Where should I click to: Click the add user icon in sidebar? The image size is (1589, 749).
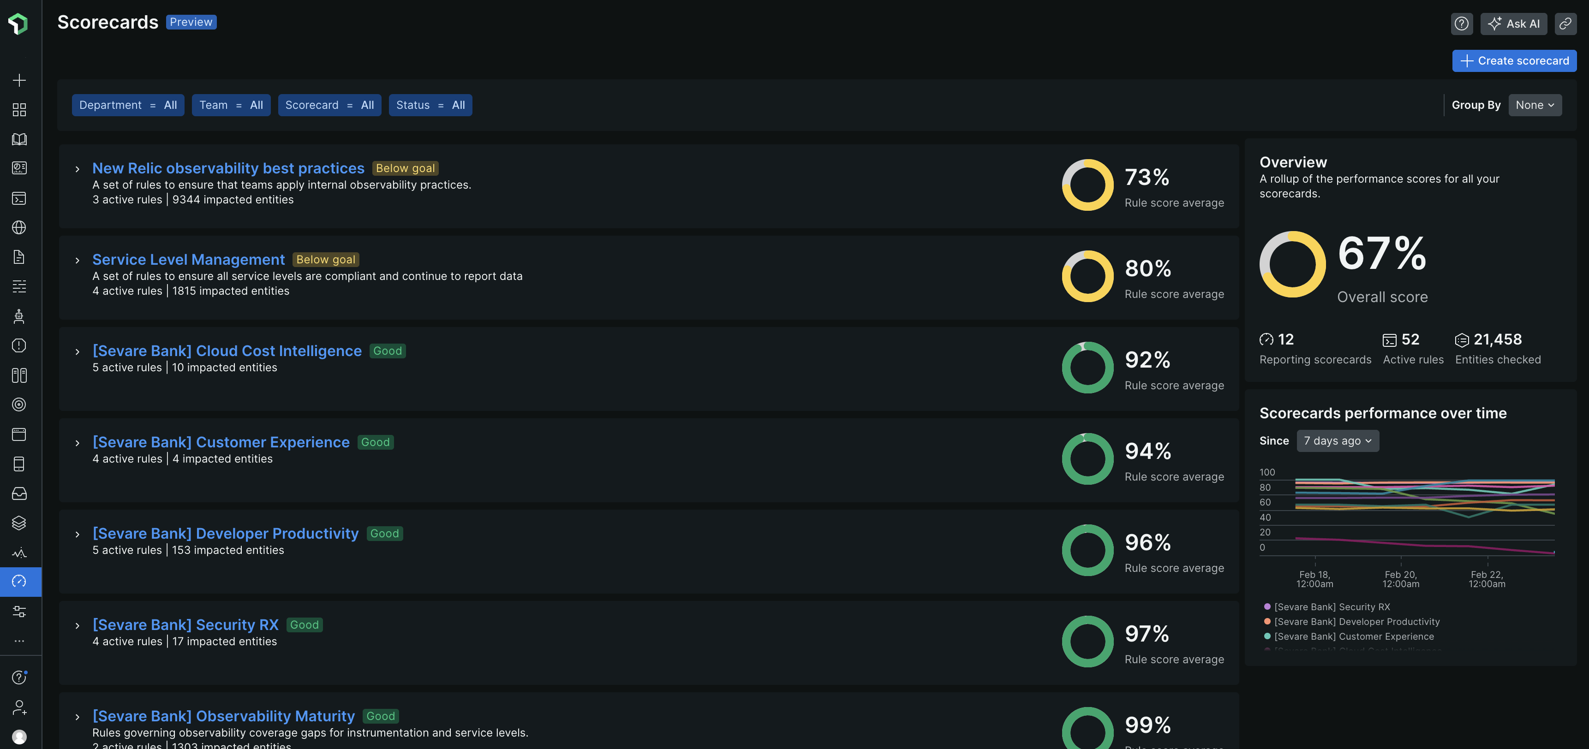(19, 707)
